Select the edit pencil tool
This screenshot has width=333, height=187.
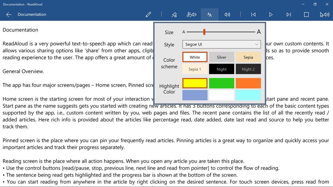(x=148, y=14)
